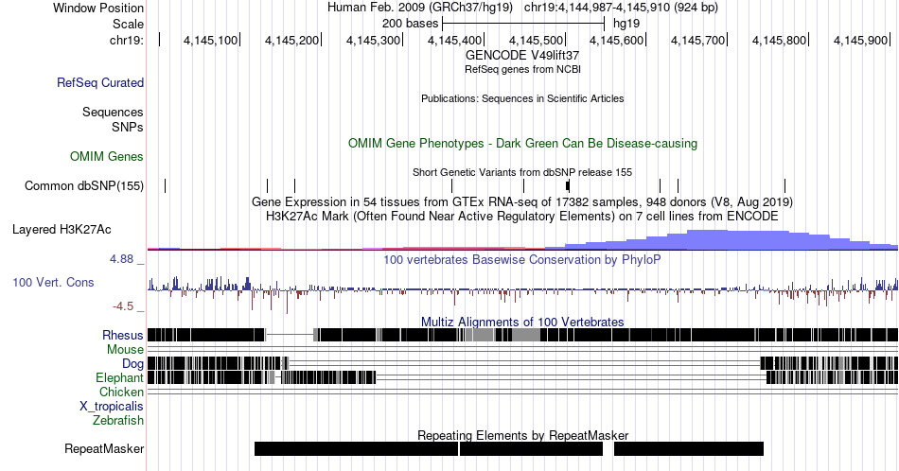The width and height of the screenshot is (899, 471).
Task: Click the rightmost Common dbSNP variant tick
Action: pos(784,185)
